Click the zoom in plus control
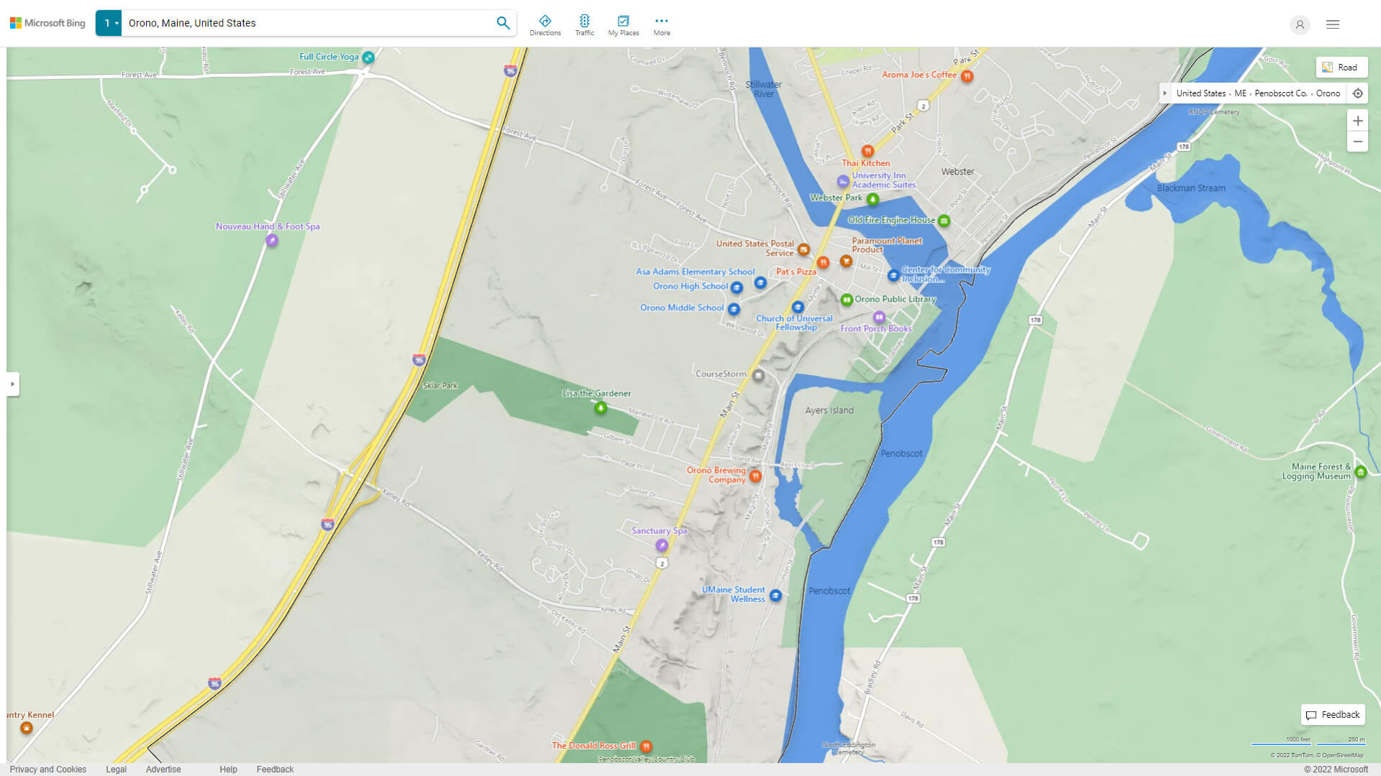The height and width of the screenshot is (776, 1381). pos(1358,121)
